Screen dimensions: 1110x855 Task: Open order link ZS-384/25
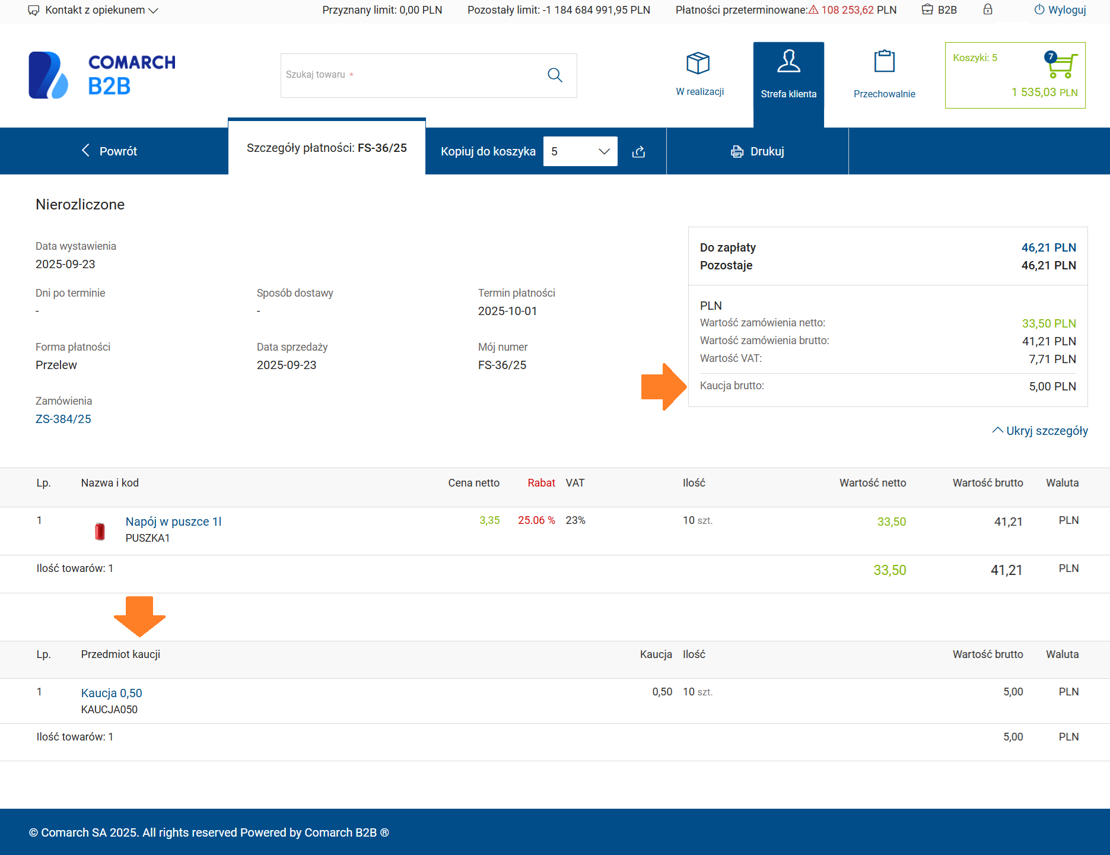point(63,419)
